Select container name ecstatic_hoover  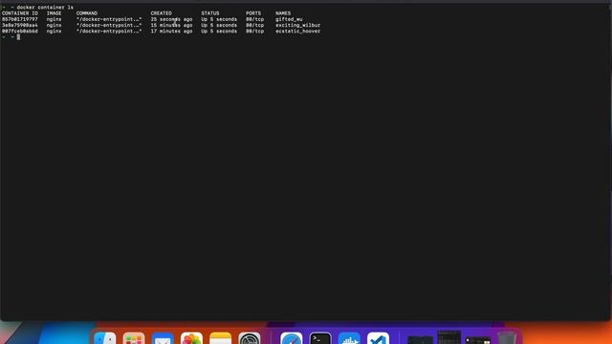click(x=297, y=31)
